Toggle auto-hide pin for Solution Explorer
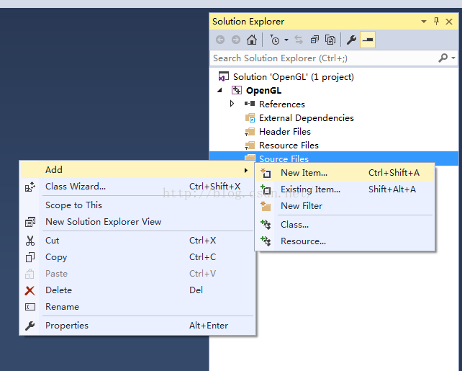The width and height of the screenshot is (462, 371). click(436, 21)
